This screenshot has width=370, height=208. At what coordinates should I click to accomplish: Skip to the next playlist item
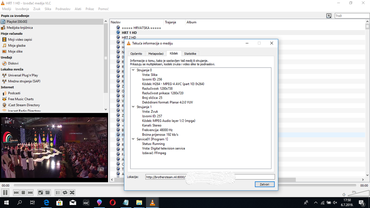(30, 192)
